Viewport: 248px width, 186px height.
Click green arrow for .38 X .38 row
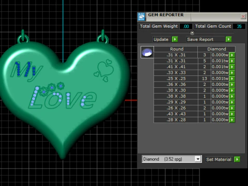pyautogui.click(x=232, y=96)
